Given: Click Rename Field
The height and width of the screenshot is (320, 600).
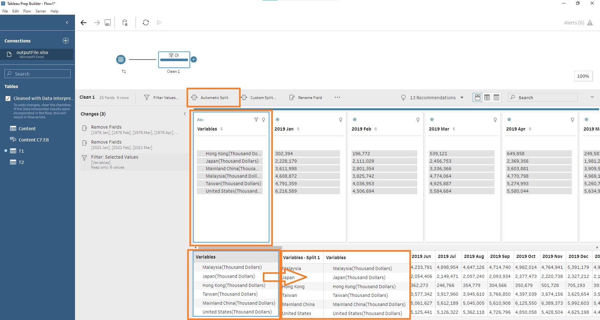Looking at the screenshot, I should click(306, 97).
